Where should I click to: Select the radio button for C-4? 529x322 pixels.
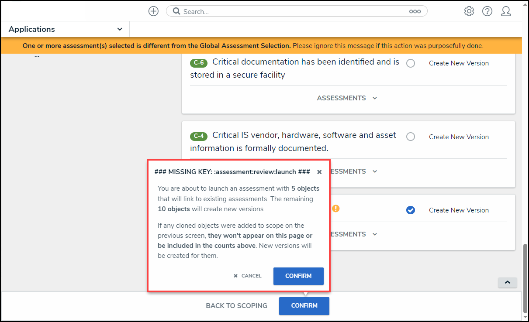click(x=411, y=137)
